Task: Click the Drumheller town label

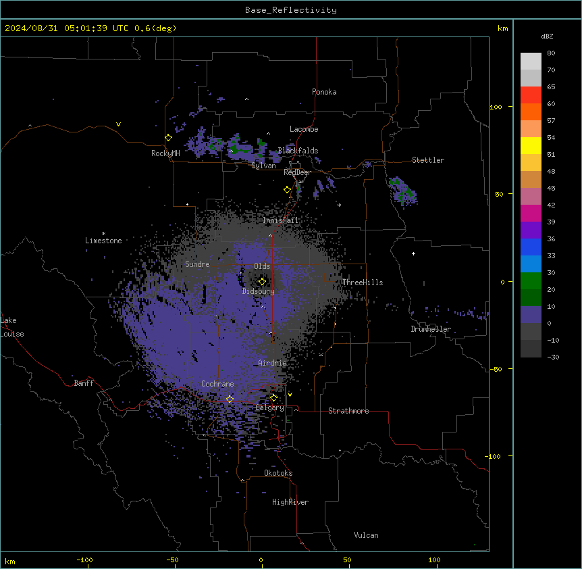Action: [x=431, y=329]
